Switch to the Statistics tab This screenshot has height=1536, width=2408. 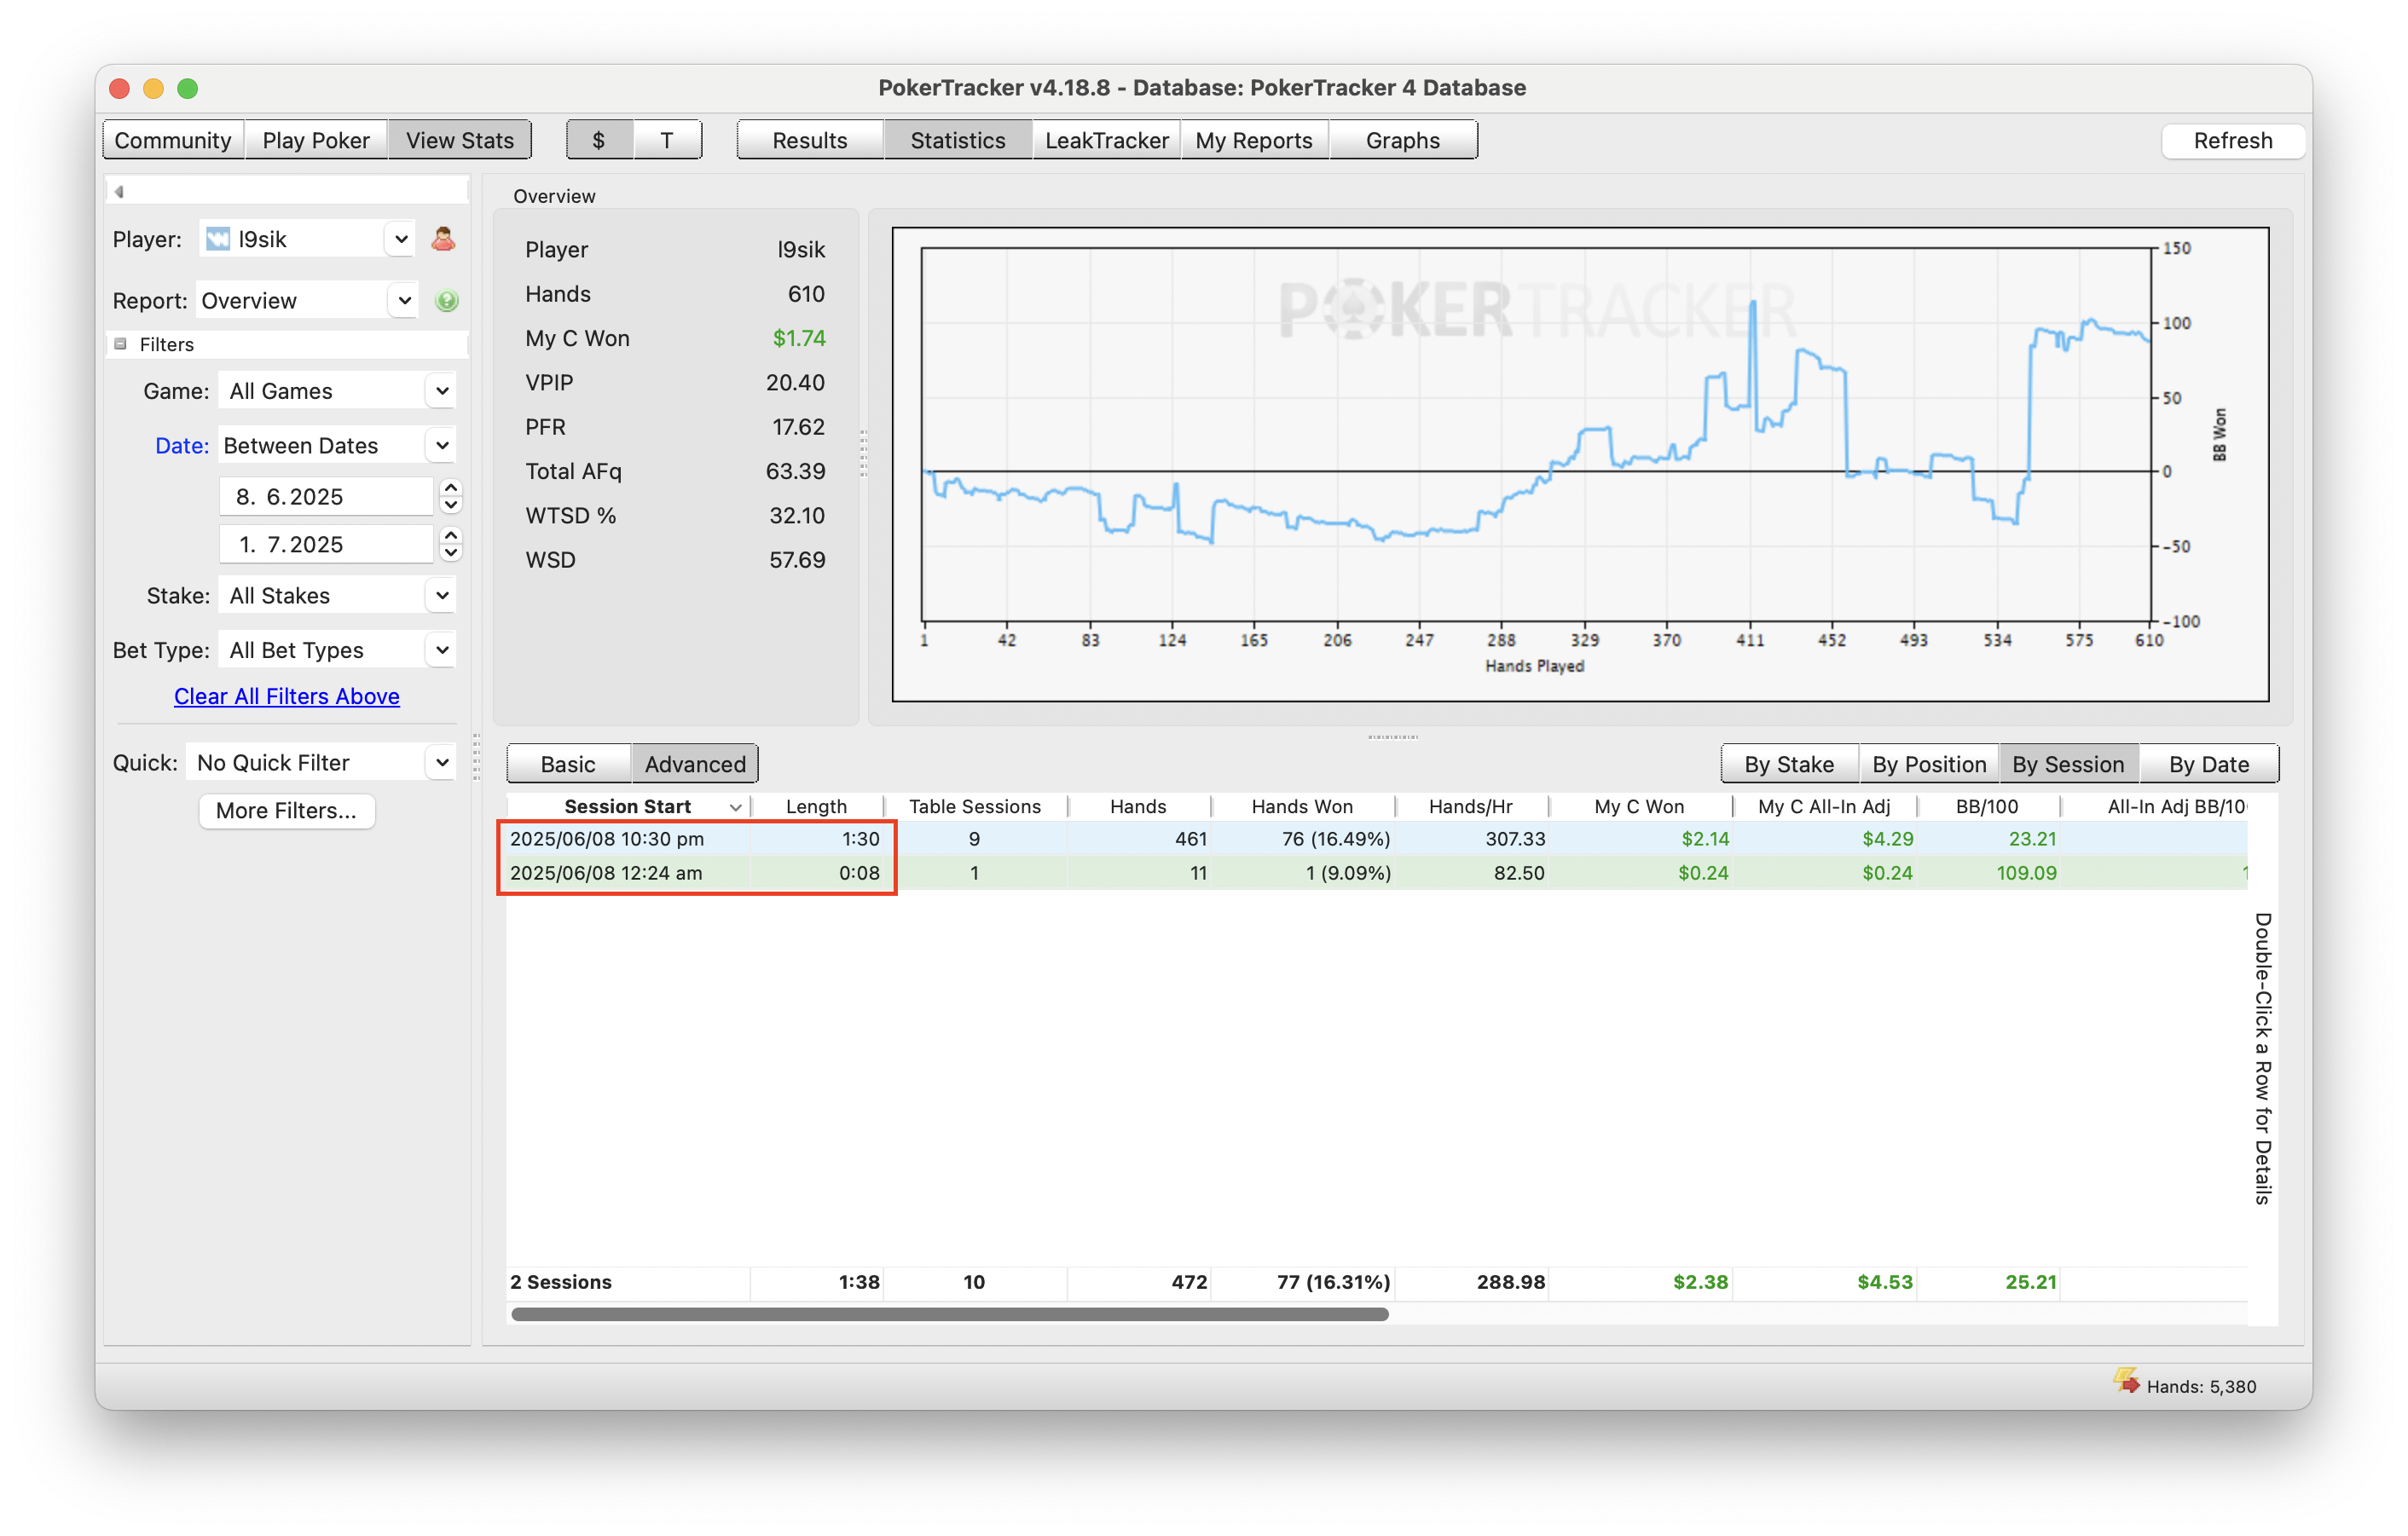(x=958, y=141)
